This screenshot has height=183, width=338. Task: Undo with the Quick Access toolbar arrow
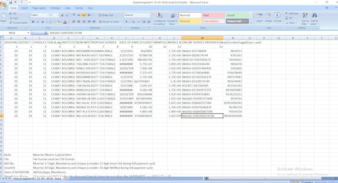click(x=15, y=2)
